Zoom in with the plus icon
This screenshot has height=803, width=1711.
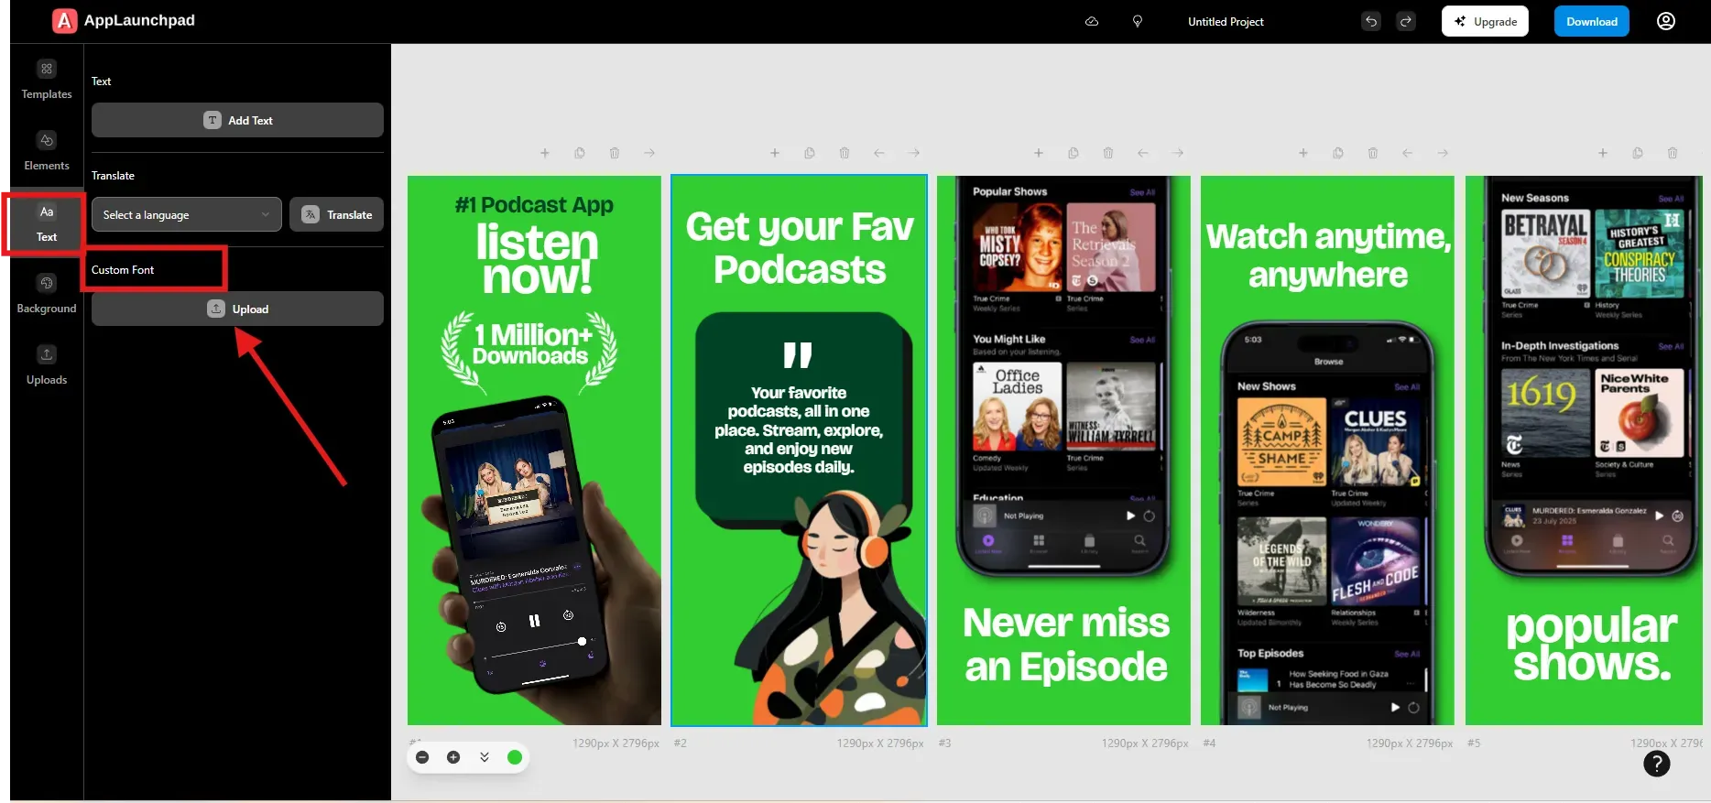tap(453, 757)
